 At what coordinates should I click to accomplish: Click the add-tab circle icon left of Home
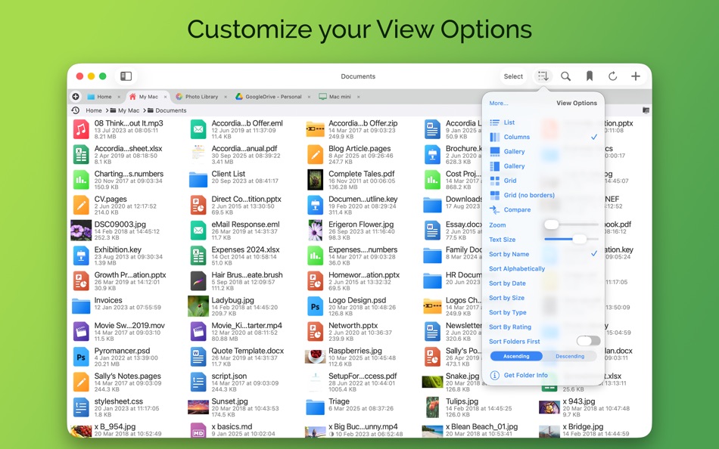[76, 96]
